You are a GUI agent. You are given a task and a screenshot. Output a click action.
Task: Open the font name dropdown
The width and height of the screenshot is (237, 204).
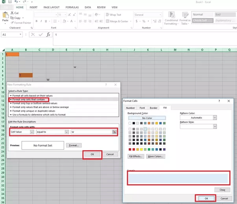56,15
